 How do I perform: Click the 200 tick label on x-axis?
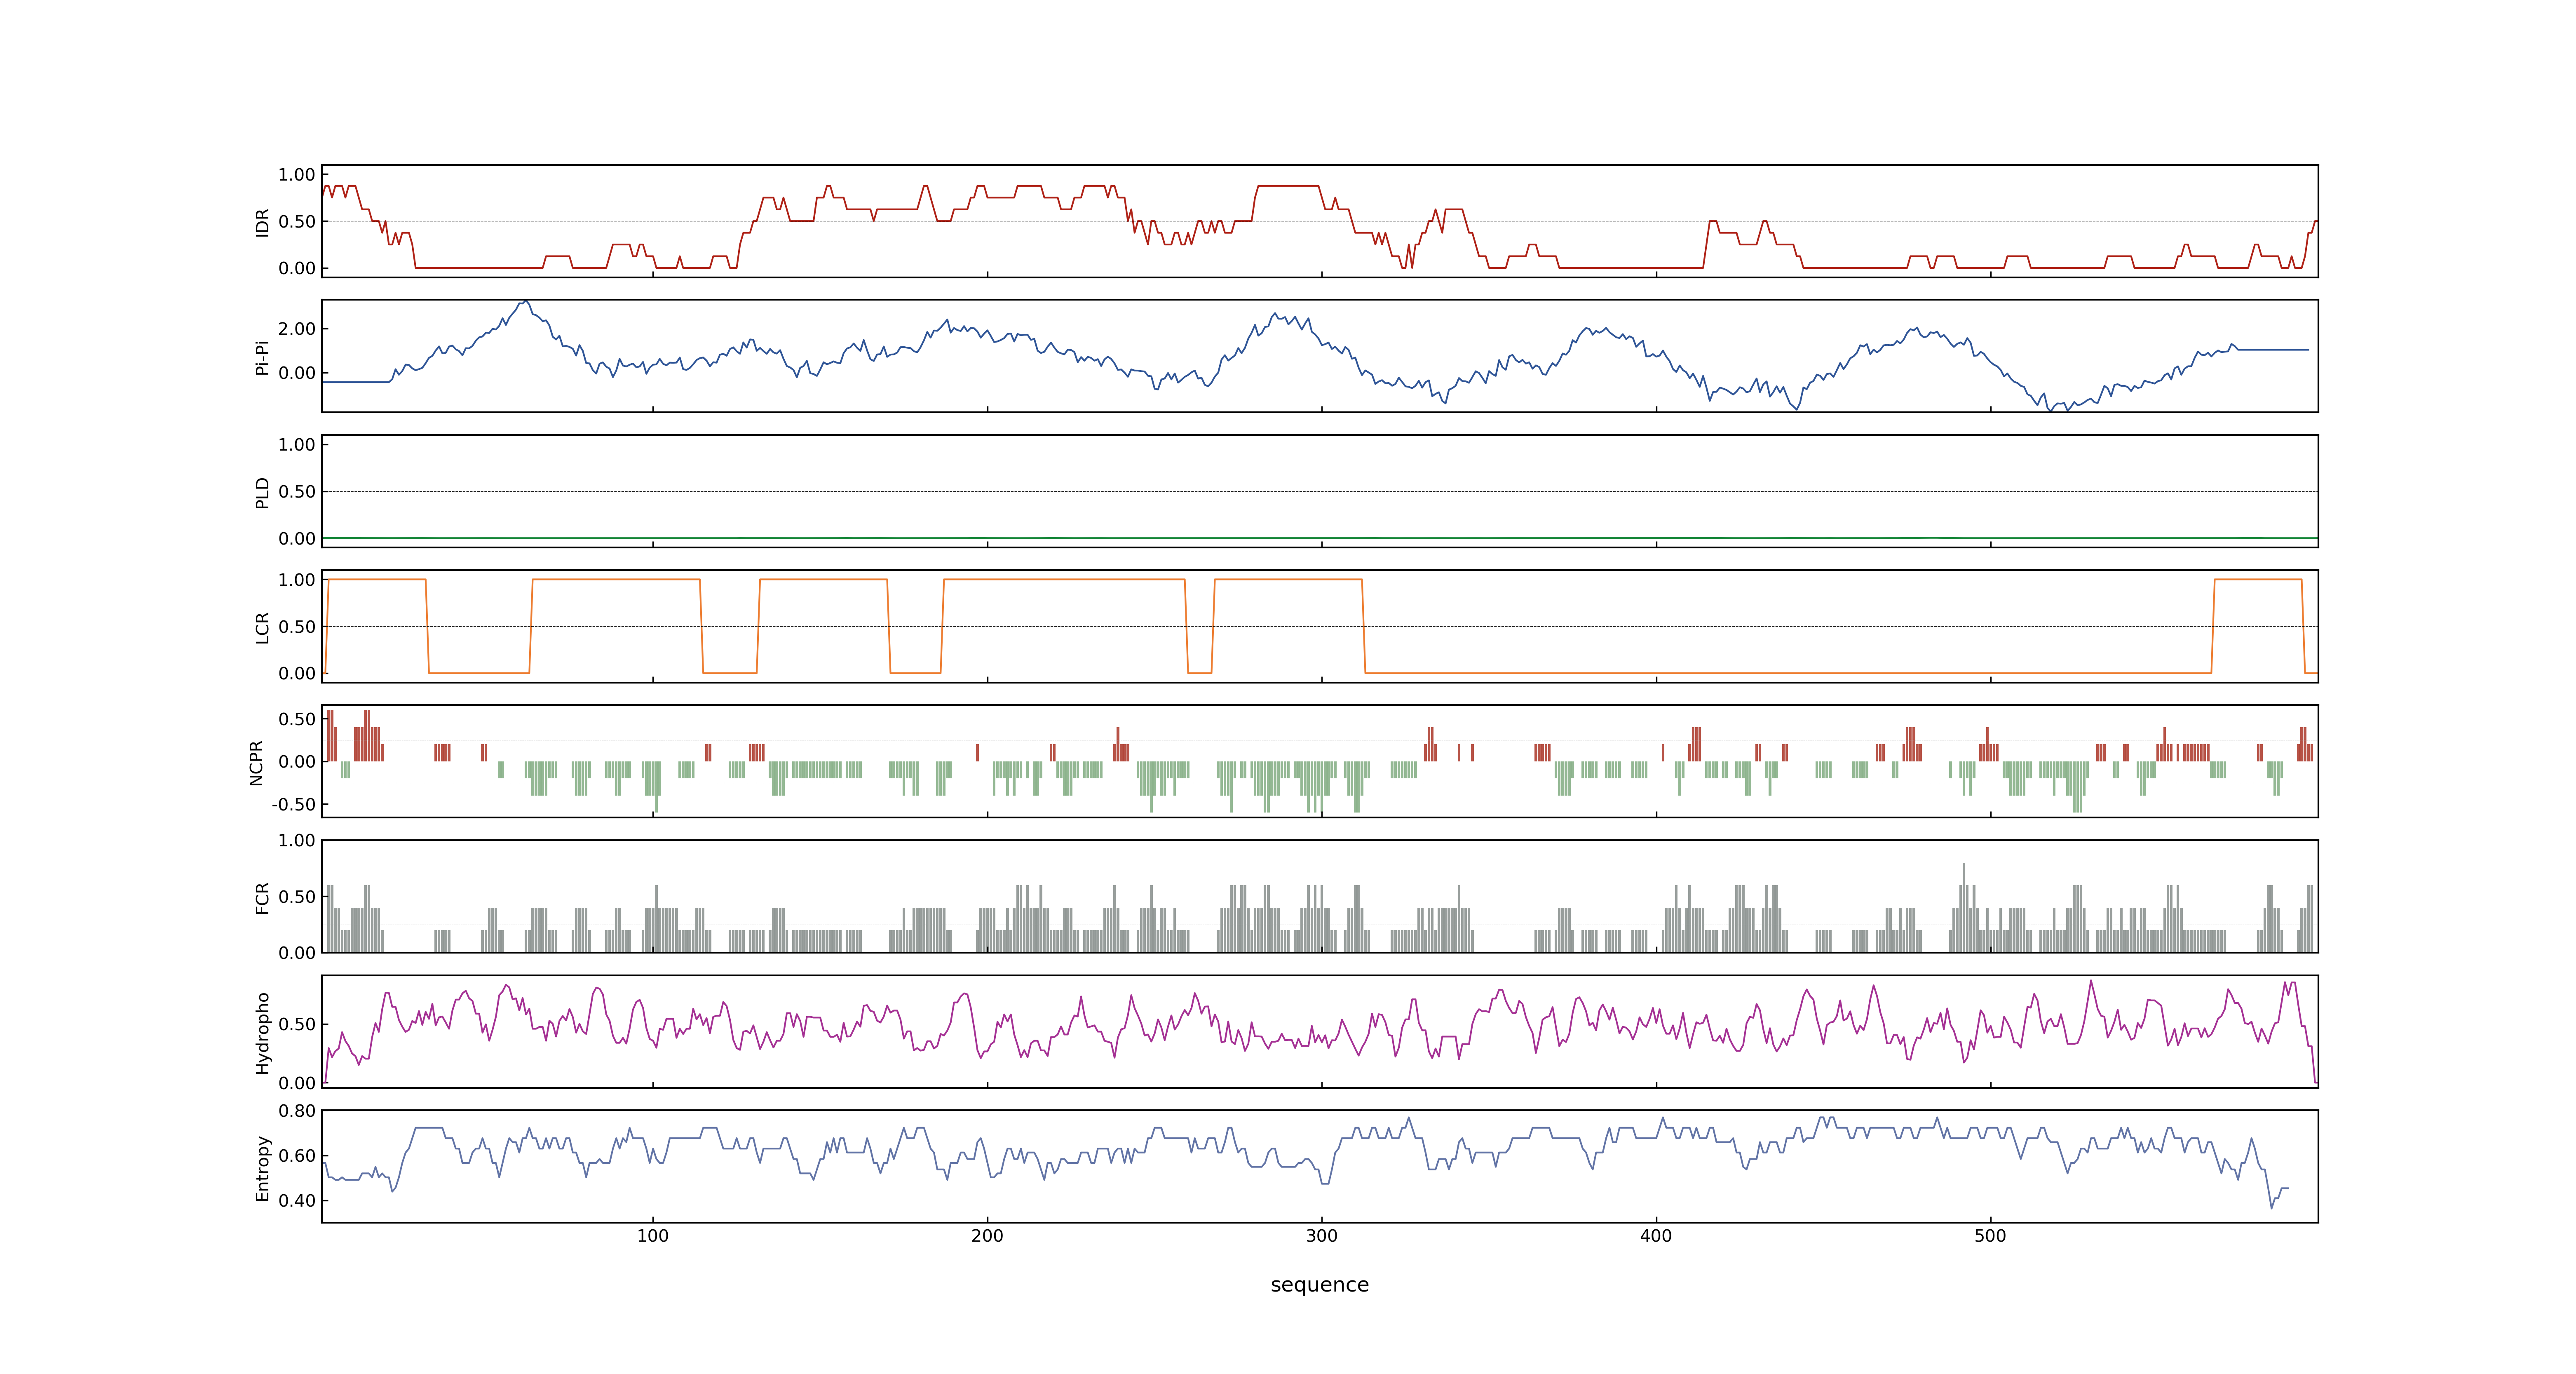[x=987, y=1236]
